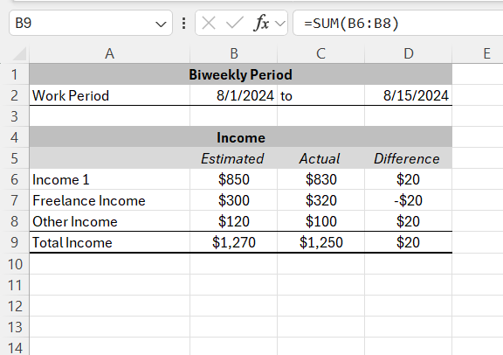Click the Insert Function fx icon
This screenshot has height=355, width=503.
[261, 23]
